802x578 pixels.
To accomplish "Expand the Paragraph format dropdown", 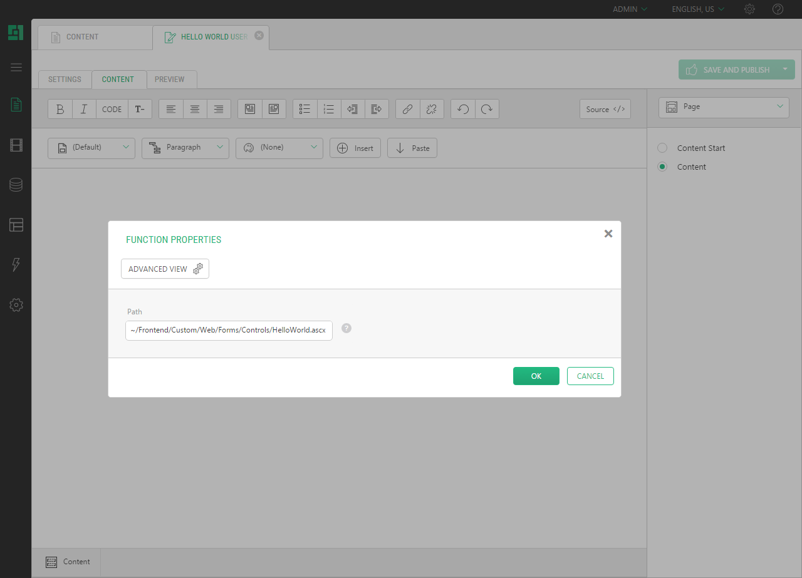I will tap(185, 148).
